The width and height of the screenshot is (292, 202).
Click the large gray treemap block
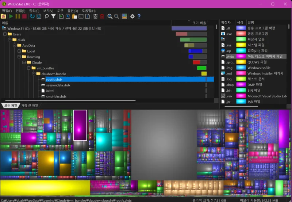click(164, 145)
